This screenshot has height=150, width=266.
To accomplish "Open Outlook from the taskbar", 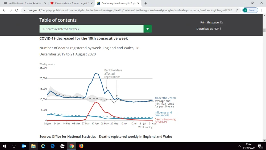I will 24,146.
